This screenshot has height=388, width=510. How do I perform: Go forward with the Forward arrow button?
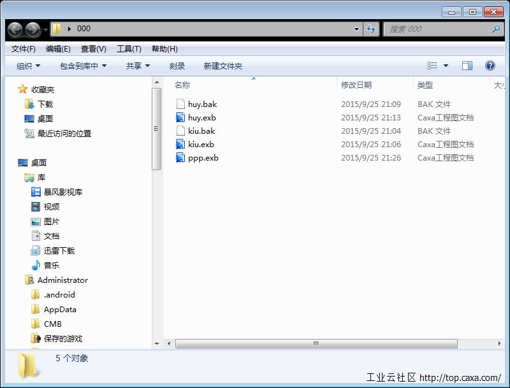tap(33, 29)
